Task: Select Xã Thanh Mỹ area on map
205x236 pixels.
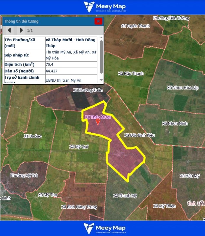Action: [x=125, y=196]
